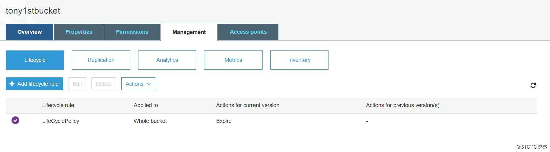Click the Lifecycle rule column header
The width and height of the screenshot is (550, 152).
[x=58, y=105]
